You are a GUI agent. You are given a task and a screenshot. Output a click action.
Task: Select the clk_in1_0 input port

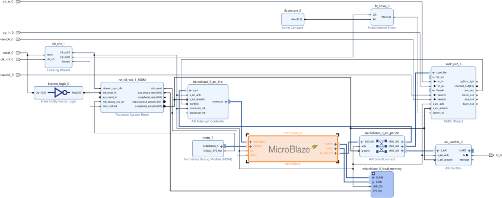pyautogui.click(x=18, y=59)
